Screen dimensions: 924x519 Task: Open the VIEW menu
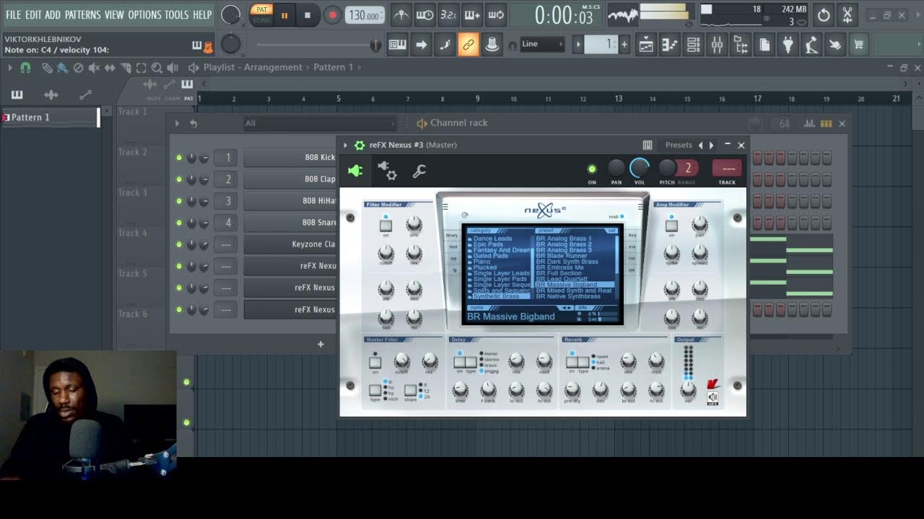[x=114, y=14]
